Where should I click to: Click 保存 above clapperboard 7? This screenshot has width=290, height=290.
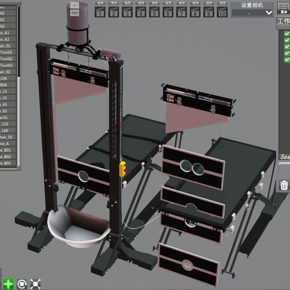[182, 3]
